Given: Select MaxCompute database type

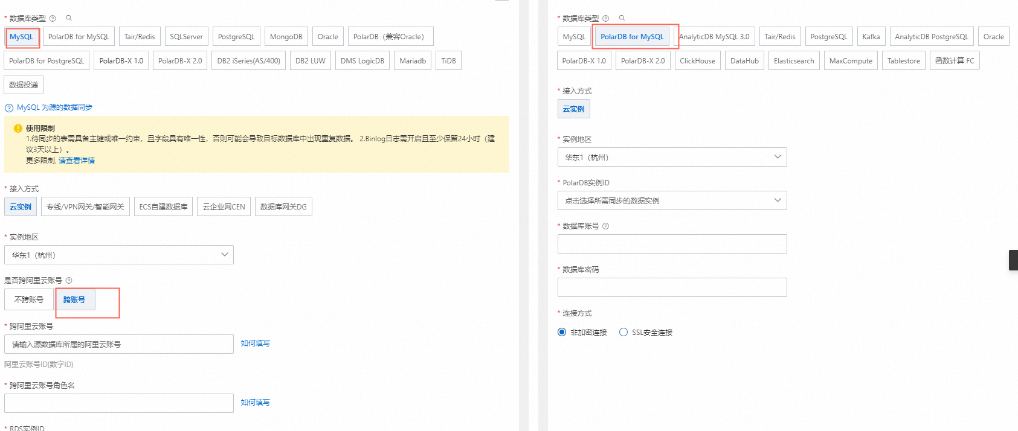Looking at the screenshot, I should pos(851,61).
